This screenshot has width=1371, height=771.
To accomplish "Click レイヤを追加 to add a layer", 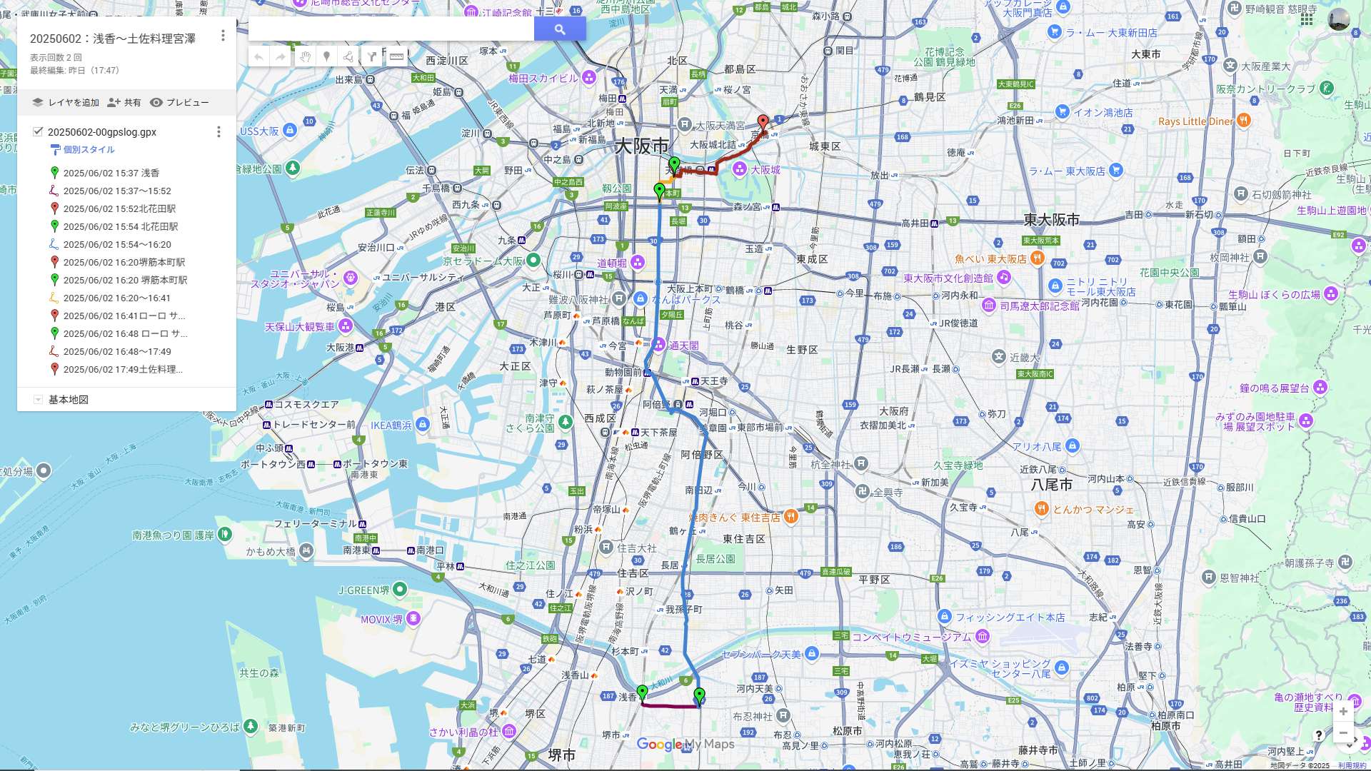I will 66,103.
